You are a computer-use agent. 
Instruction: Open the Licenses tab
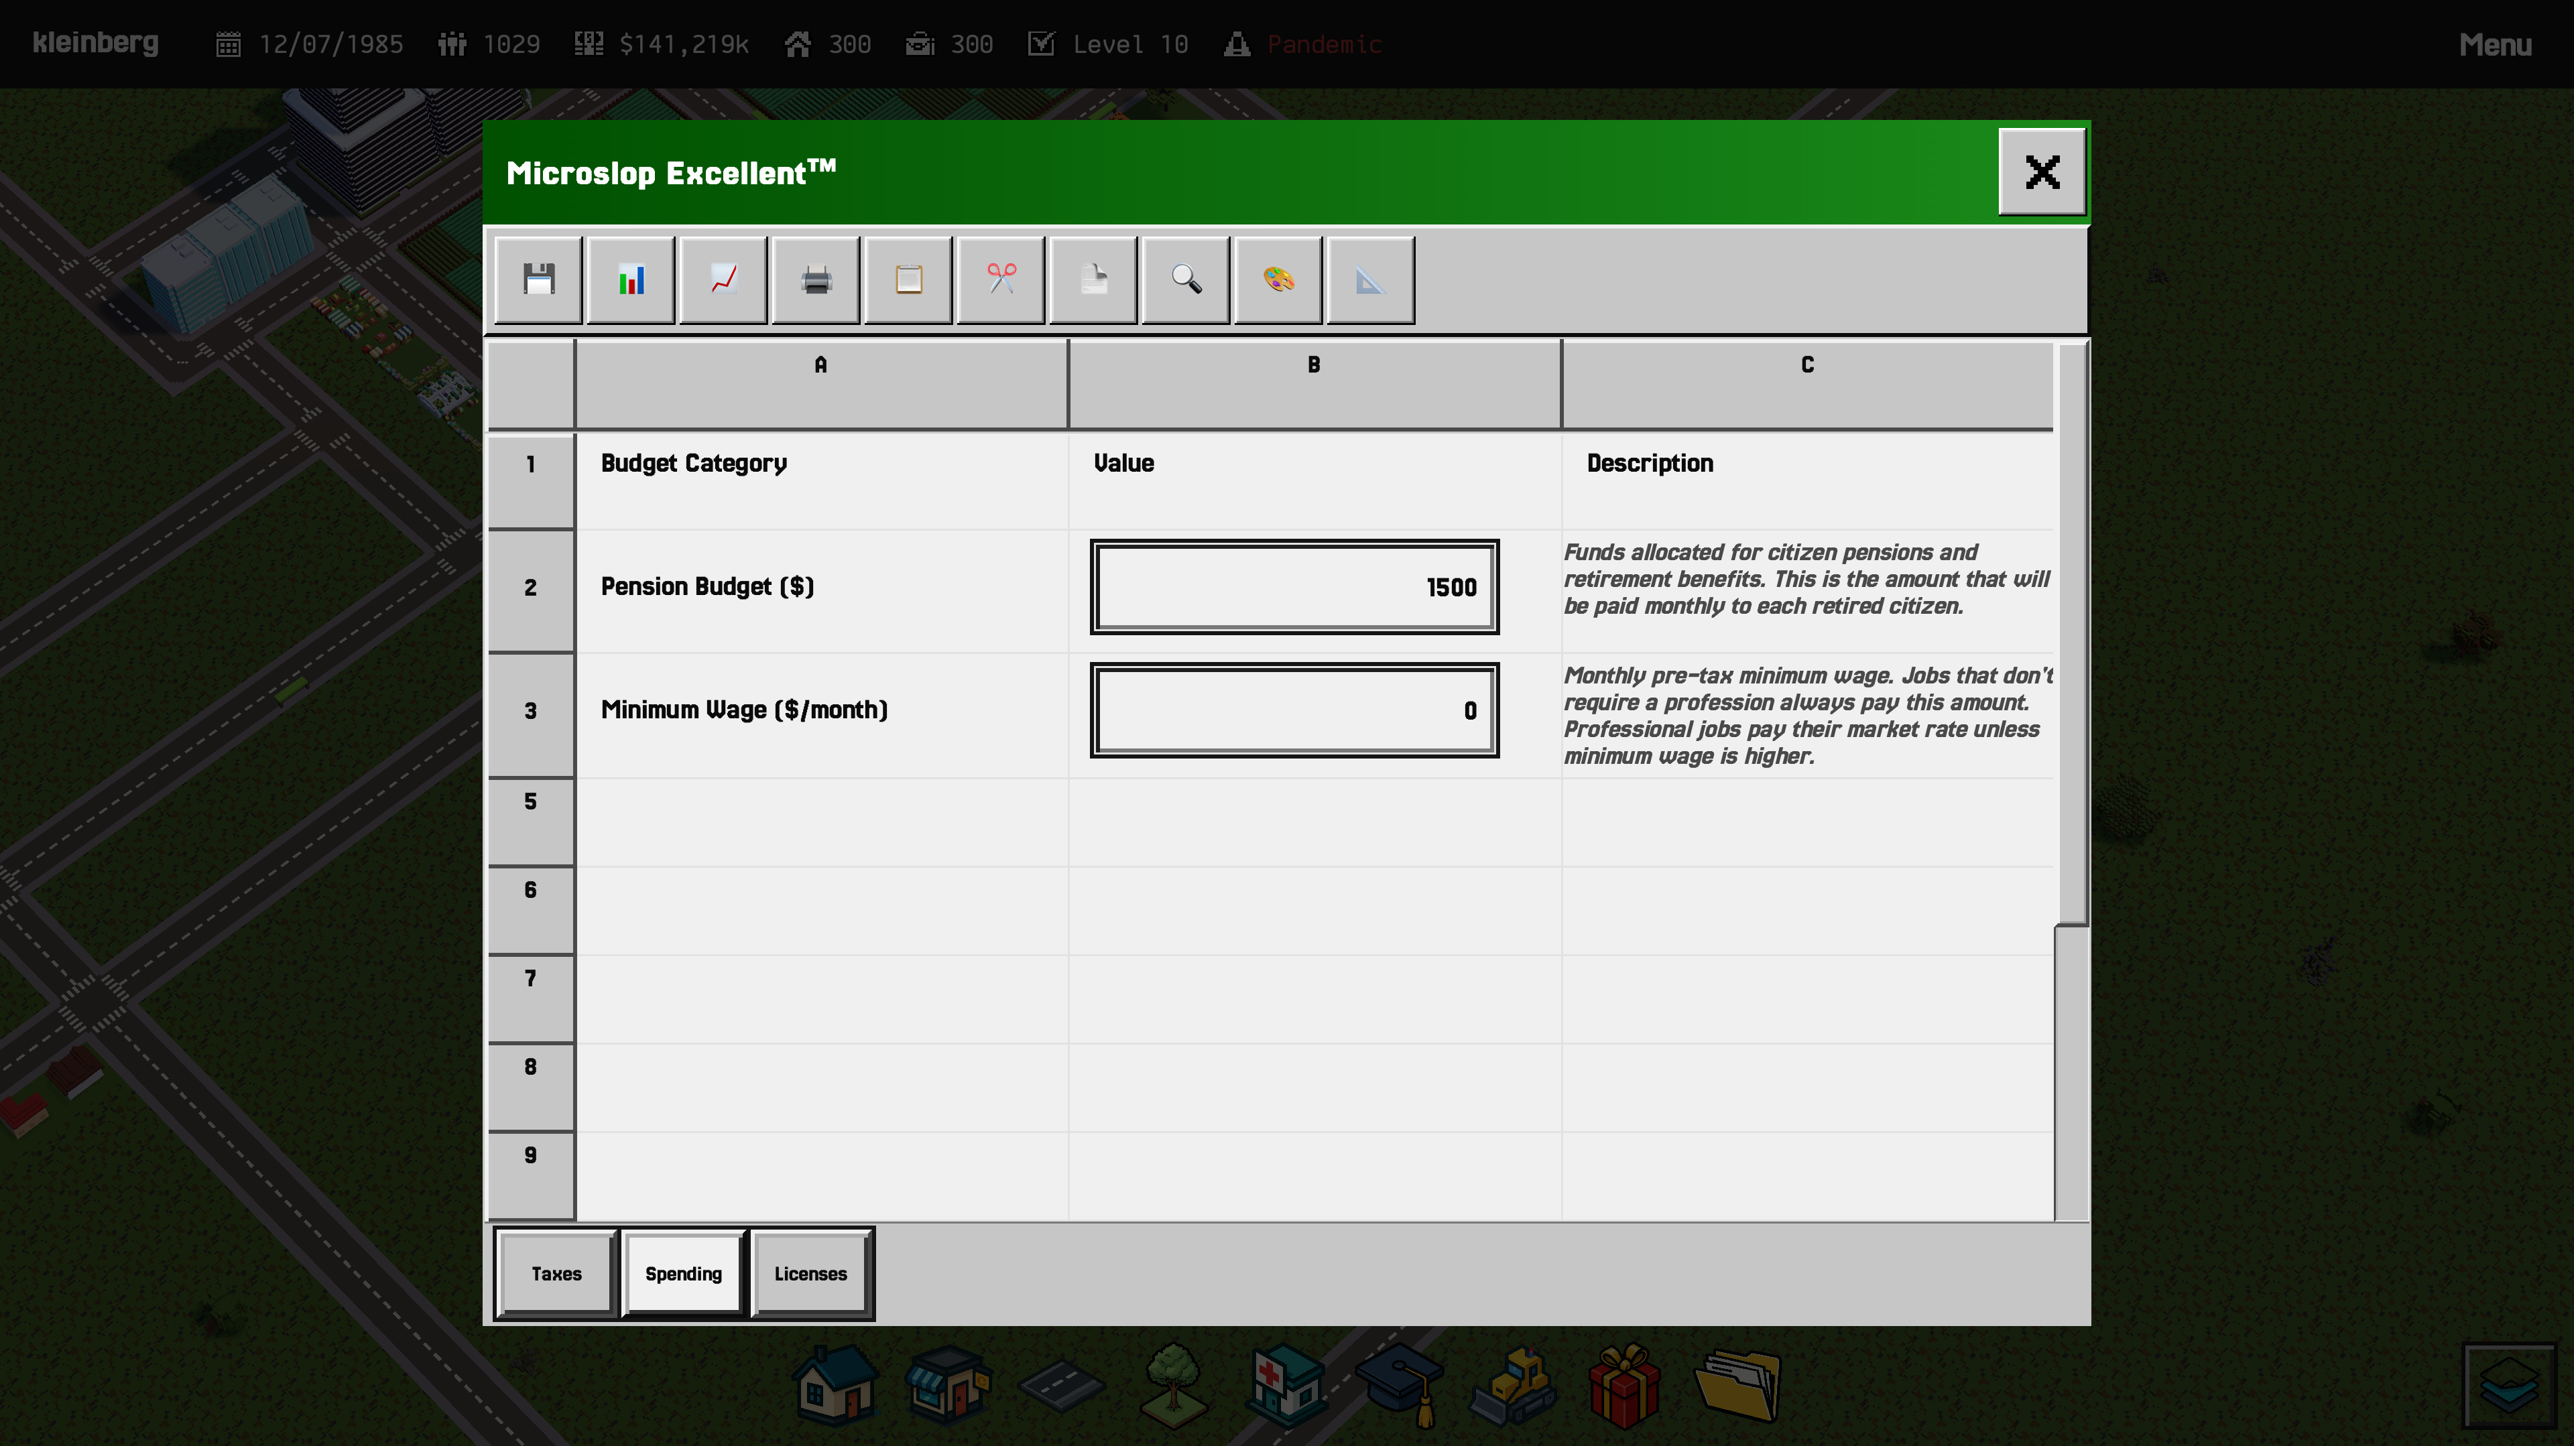point(810,1273)
